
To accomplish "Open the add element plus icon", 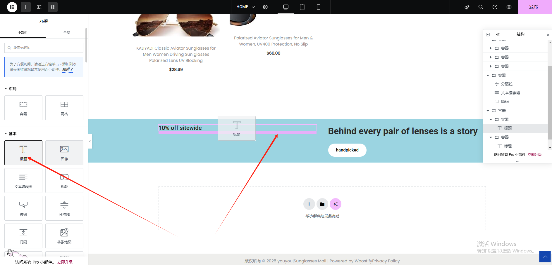I will click(26, 7).
